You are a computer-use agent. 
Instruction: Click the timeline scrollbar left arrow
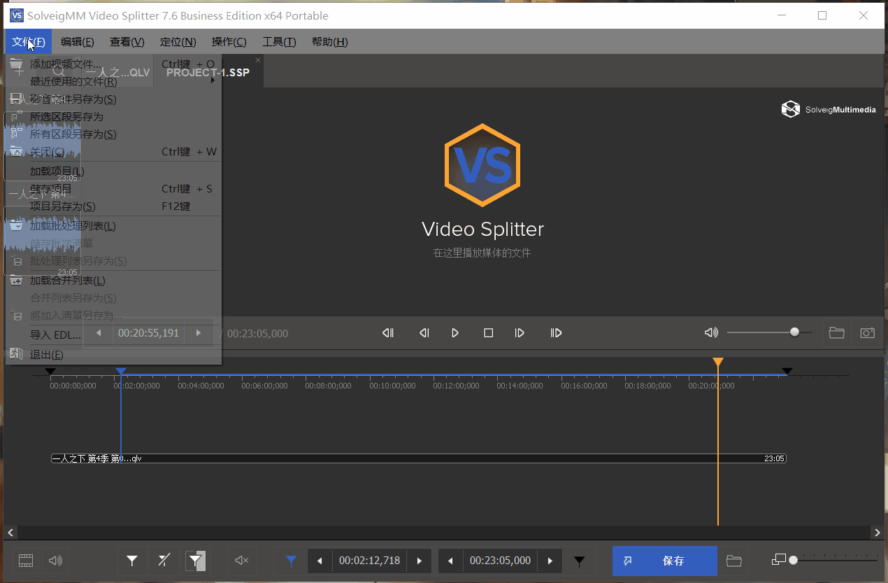click(10, 533)
